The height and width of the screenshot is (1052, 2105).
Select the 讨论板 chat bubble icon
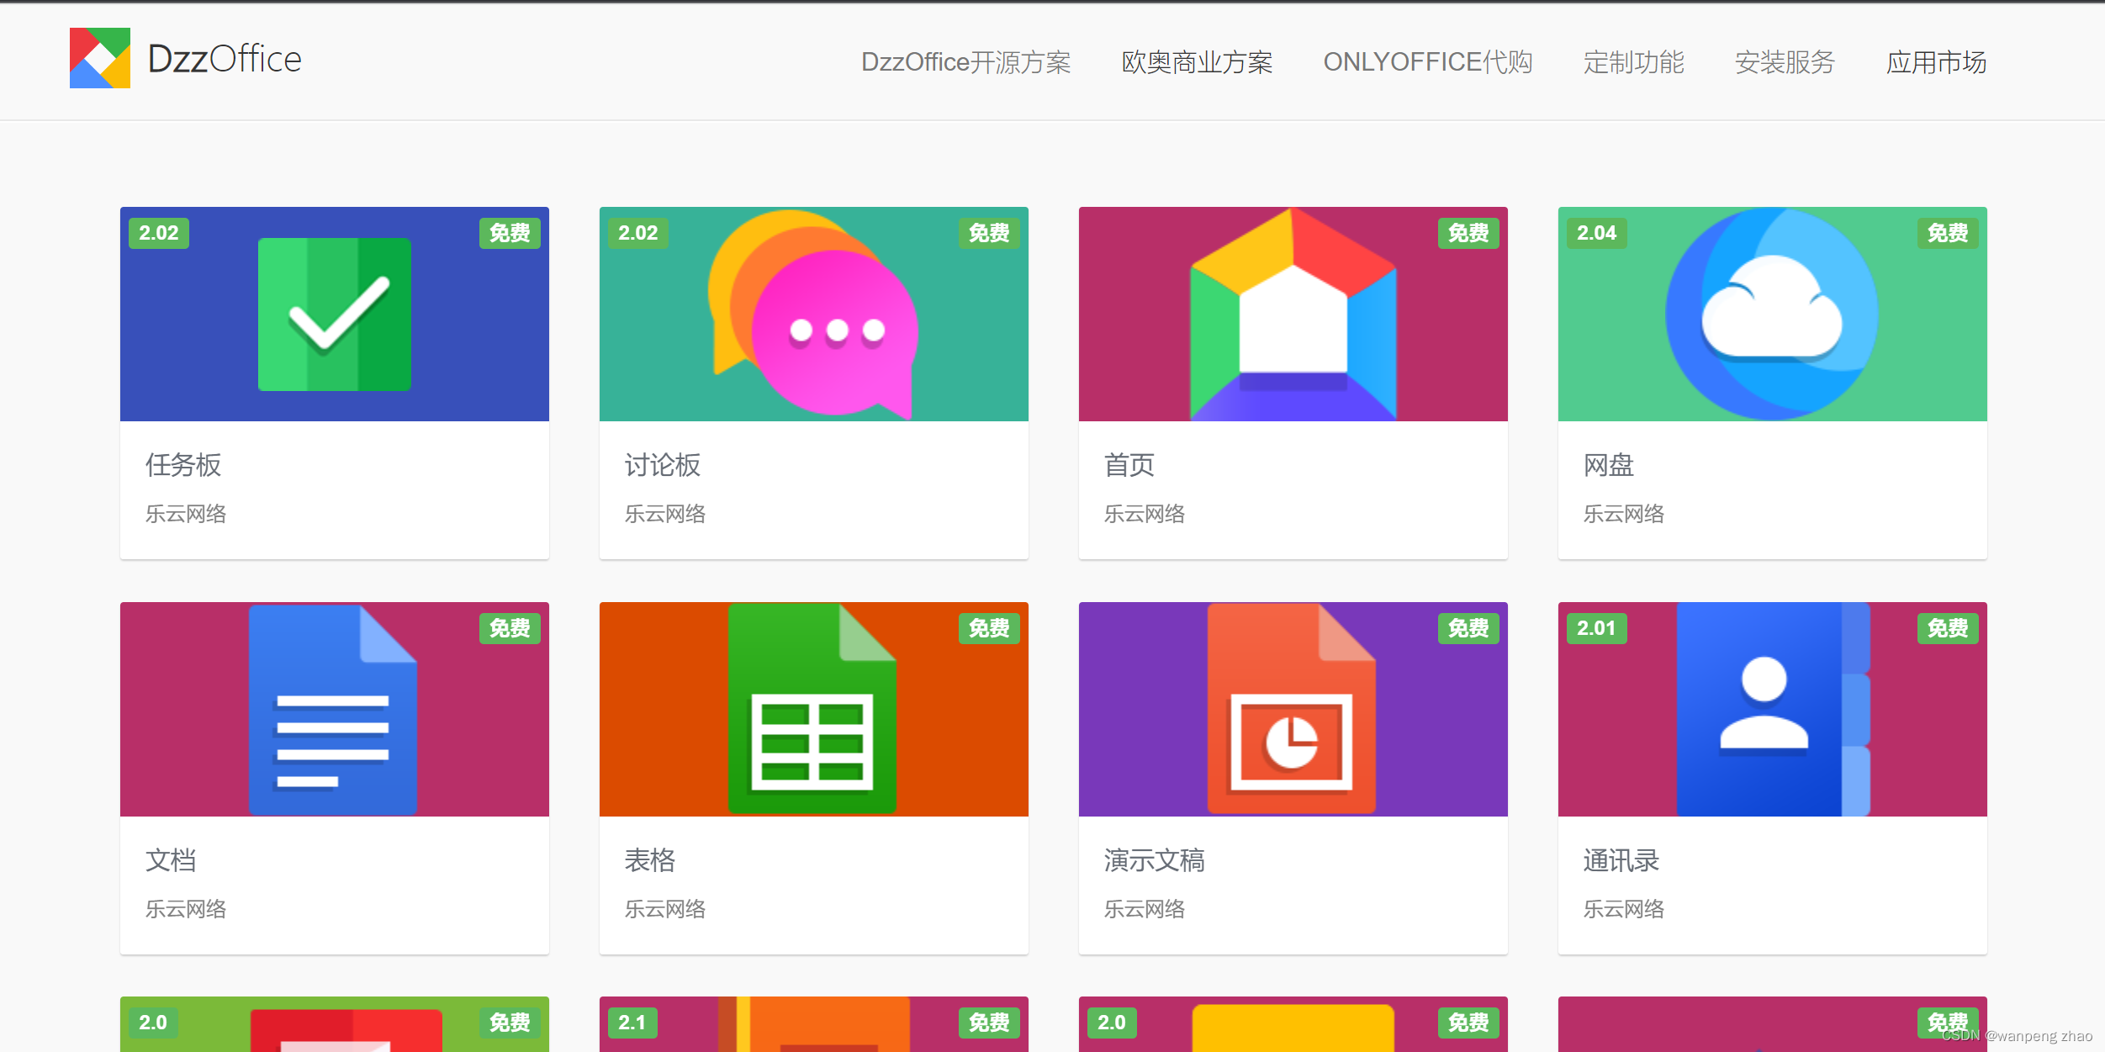(x=812, y=313)
